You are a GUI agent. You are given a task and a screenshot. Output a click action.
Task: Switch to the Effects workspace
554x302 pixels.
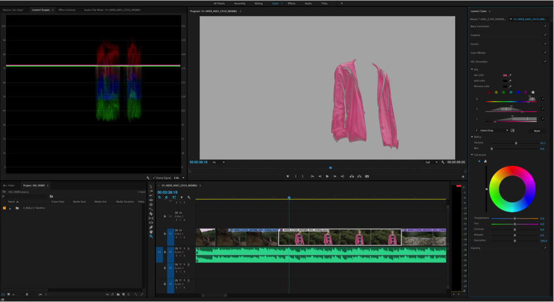(x=291, y=3)
